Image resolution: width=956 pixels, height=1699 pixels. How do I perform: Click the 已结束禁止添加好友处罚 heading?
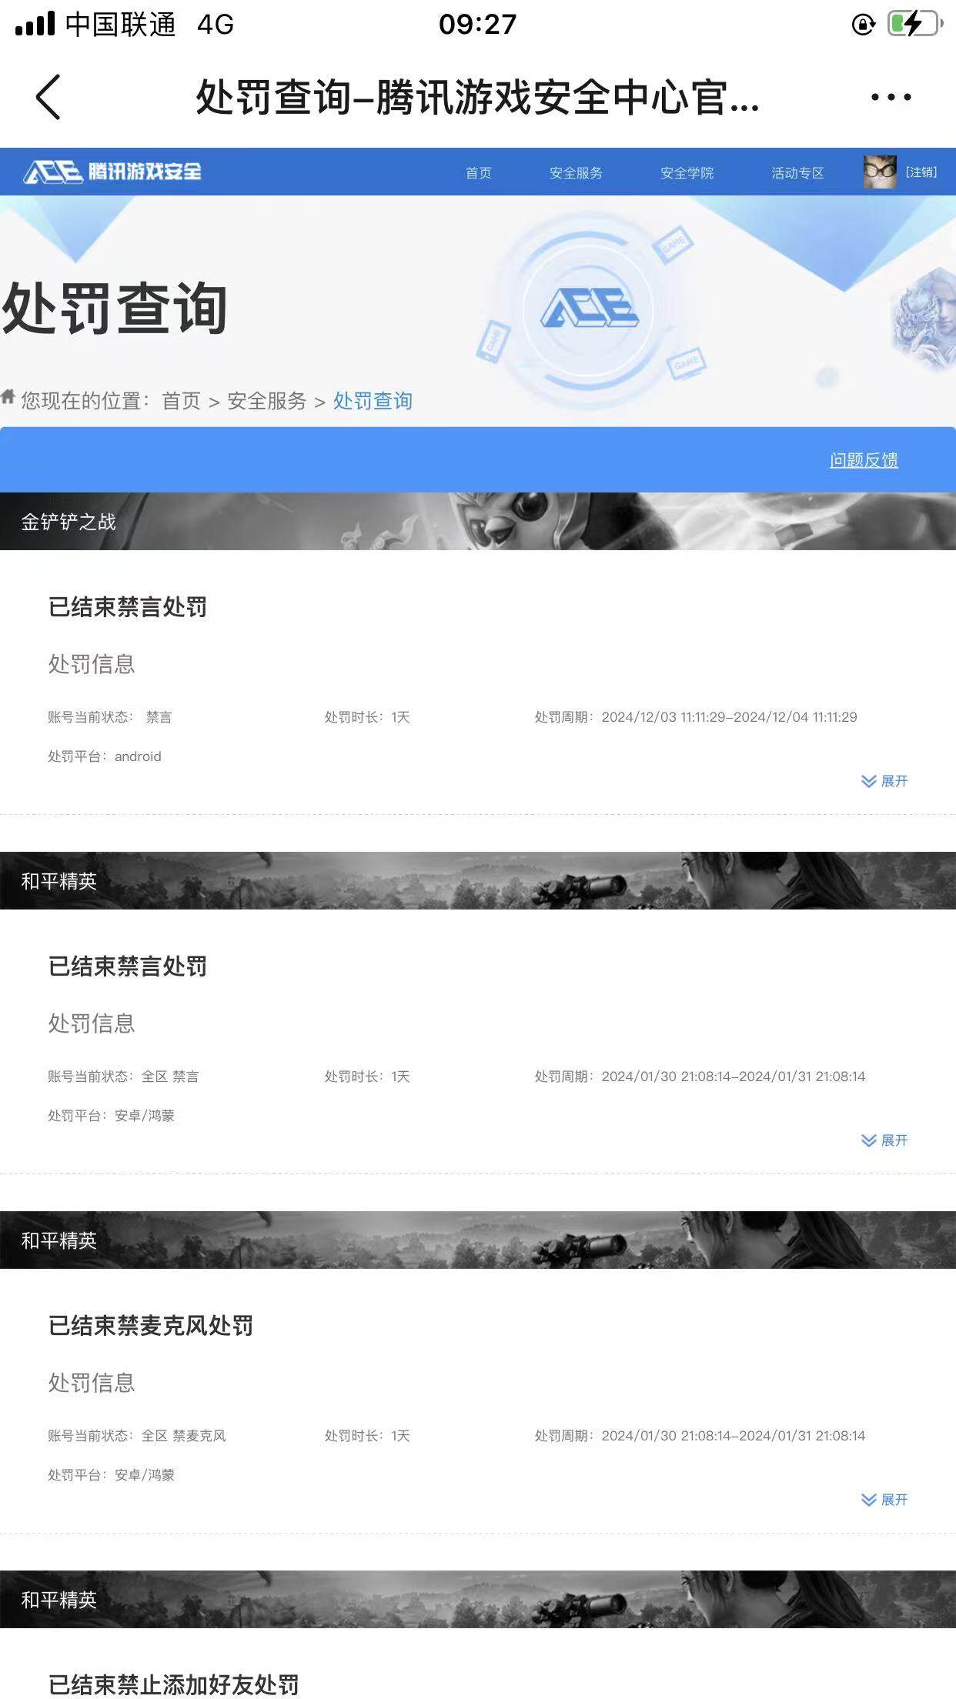coord(174,1684)
